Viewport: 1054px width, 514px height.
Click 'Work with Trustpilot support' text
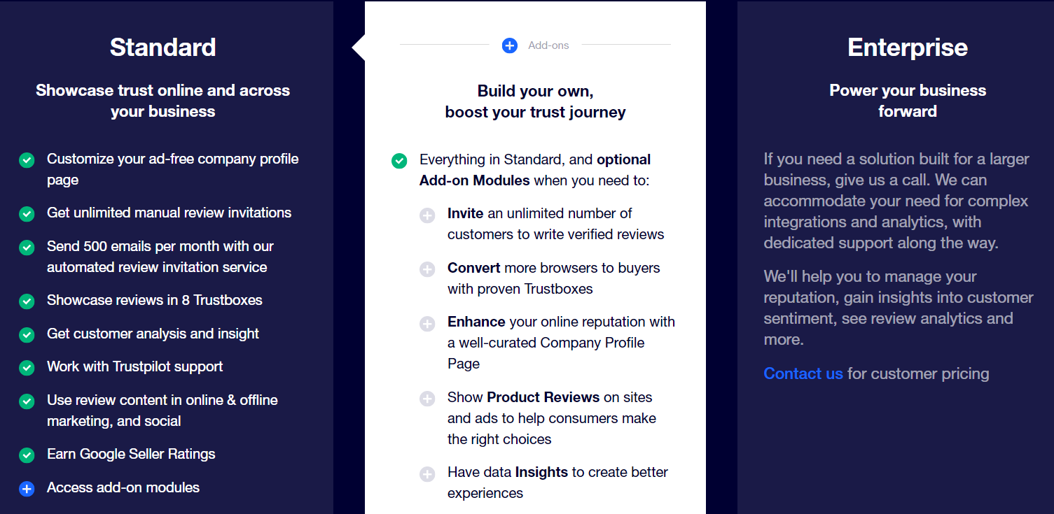click(135, 366)
